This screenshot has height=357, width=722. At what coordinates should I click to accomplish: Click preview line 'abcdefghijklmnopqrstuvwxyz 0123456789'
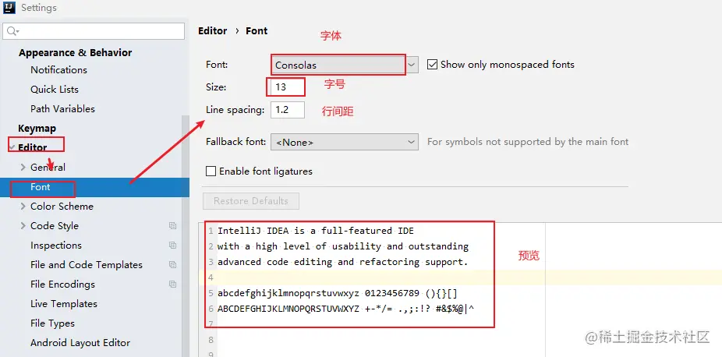coord(337,293)
